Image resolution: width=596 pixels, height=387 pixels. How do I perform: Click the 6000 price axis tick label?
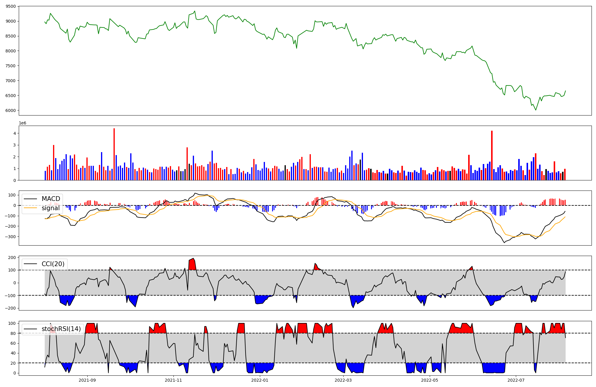11,110
